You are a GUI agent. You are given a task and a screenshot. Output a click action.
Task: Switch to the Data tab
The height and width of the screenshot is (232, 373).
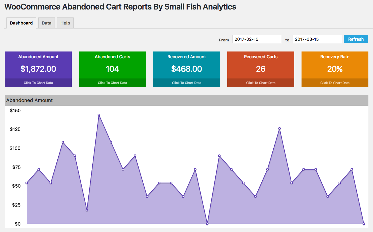tap(47, 23)
